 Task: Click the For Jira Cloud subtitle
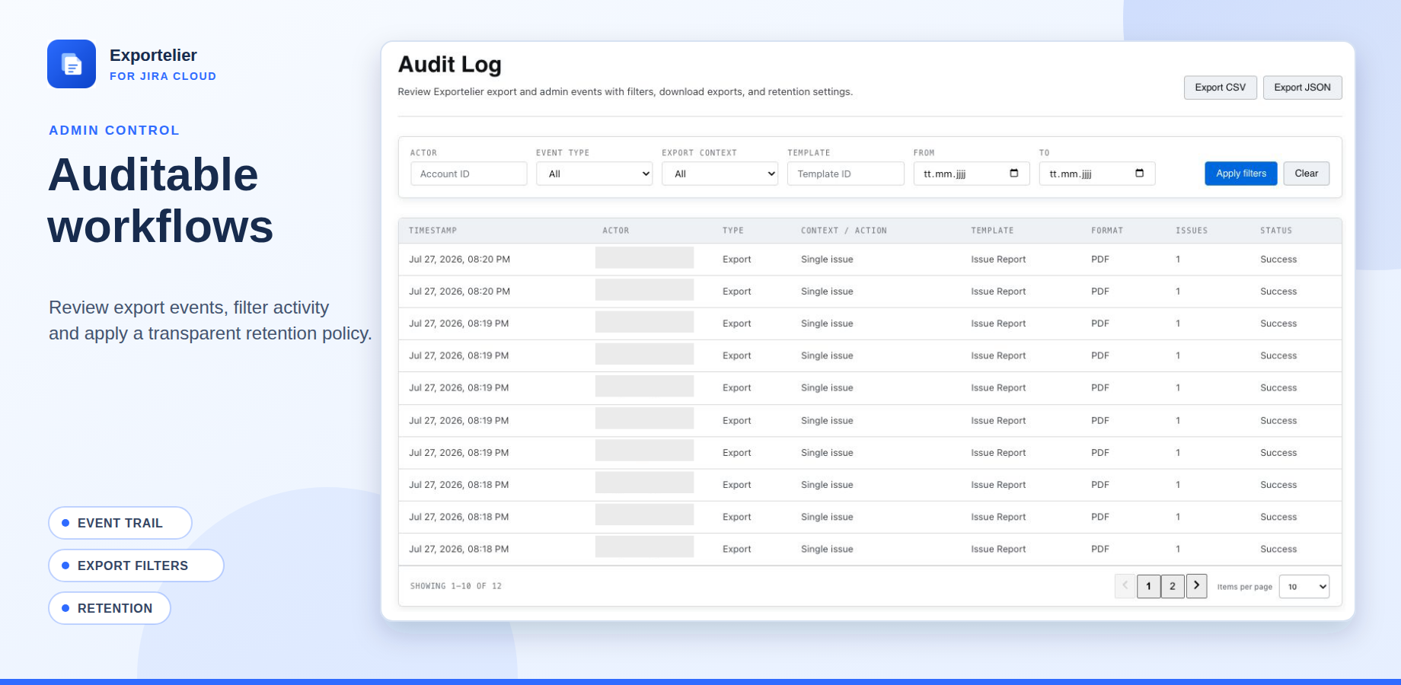pyautogui.click(x=163, y=76)
